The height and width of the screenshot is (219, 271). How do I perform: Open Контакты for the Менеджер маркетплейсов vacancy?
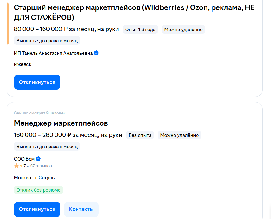coord(81,209)
